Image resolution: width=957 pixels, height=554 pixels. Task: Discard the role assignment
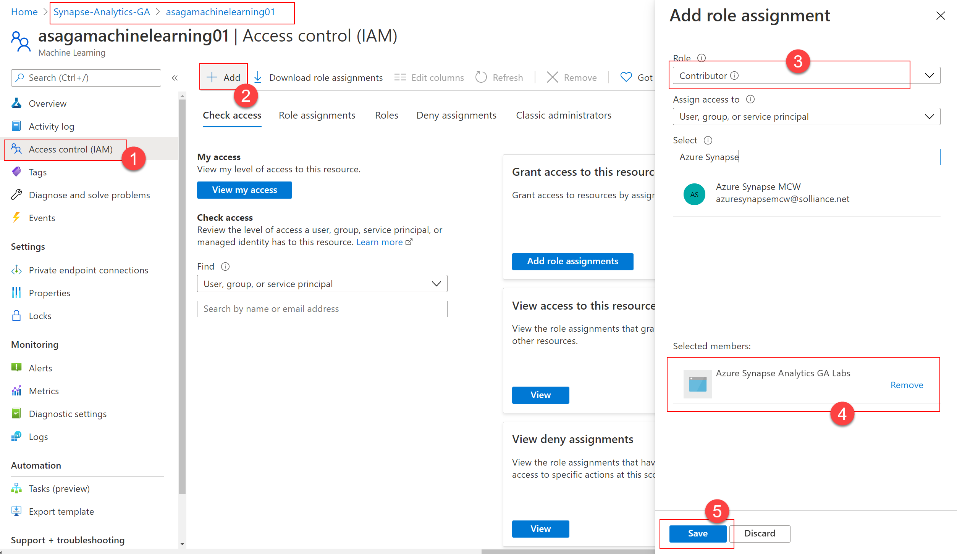point(760,533)
